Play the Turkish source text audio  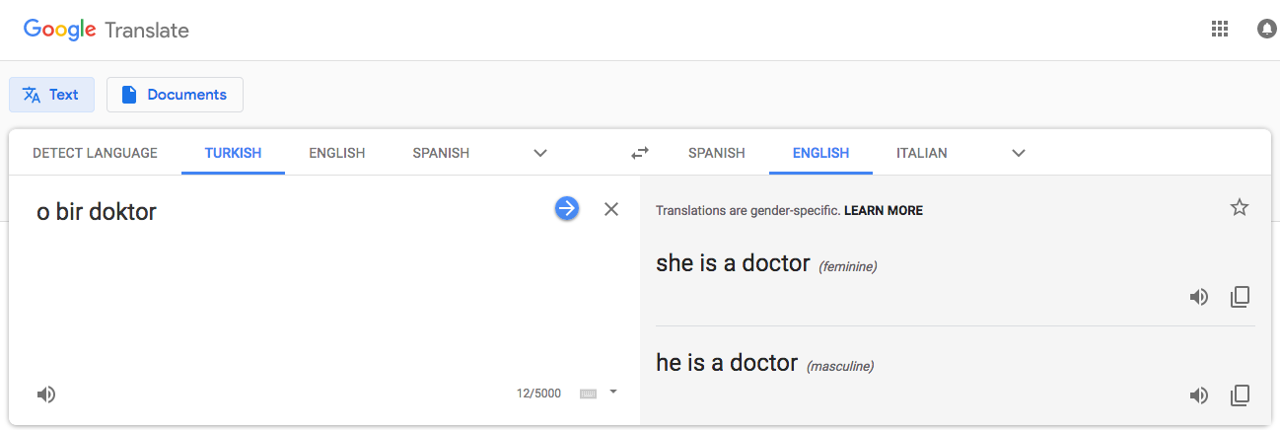pyautogui.click(x=46, y=394)
